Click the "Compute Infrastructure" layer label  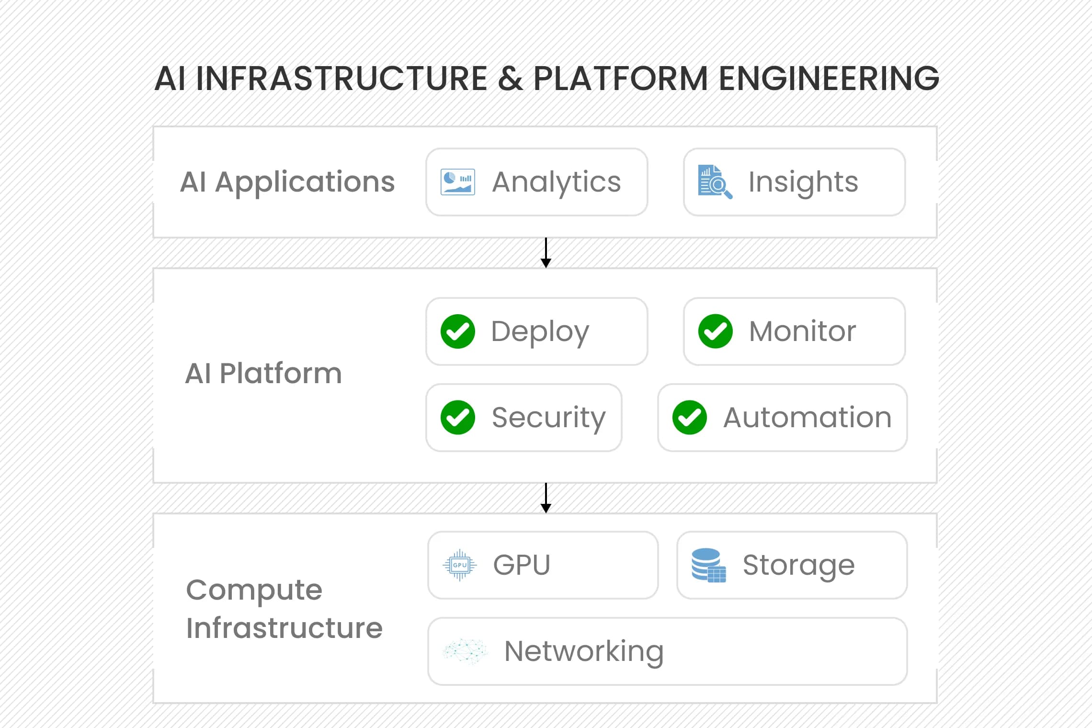pyautogui.click(x=284, y=609)
